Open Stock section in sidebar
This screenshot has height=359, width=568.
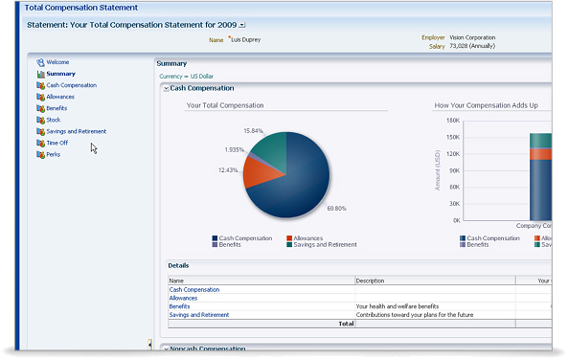pos(54,120)
